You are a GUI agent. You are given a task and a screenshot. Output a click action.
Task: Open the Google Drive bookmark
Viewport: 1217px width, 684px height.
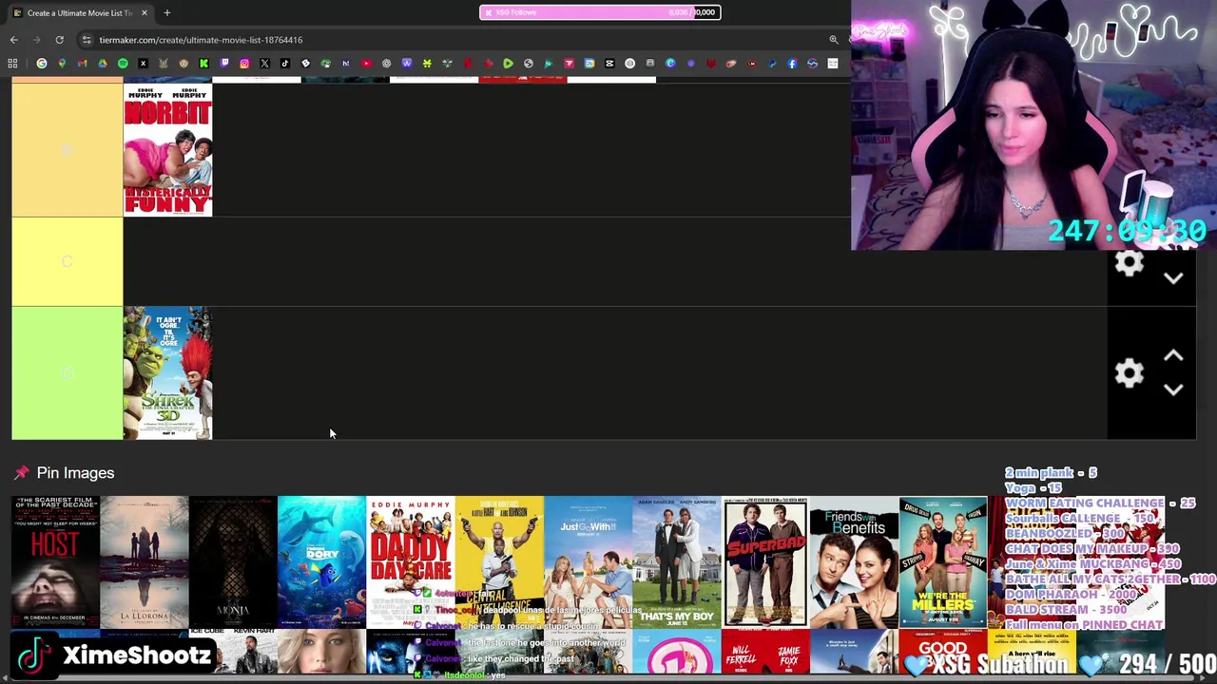(103, 64)
